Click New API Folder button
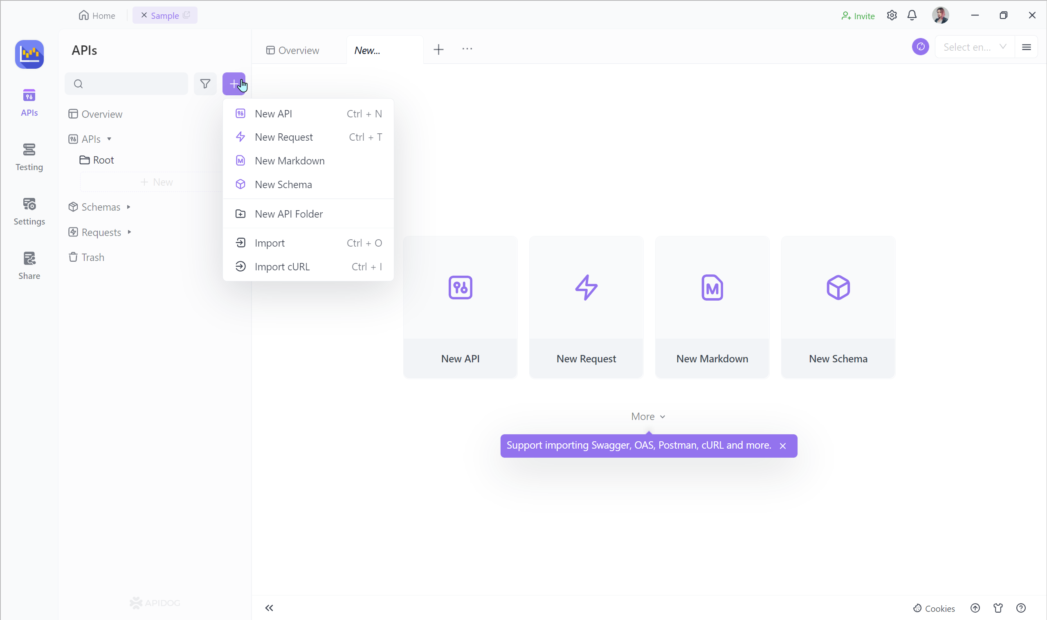 coord(288,213)
